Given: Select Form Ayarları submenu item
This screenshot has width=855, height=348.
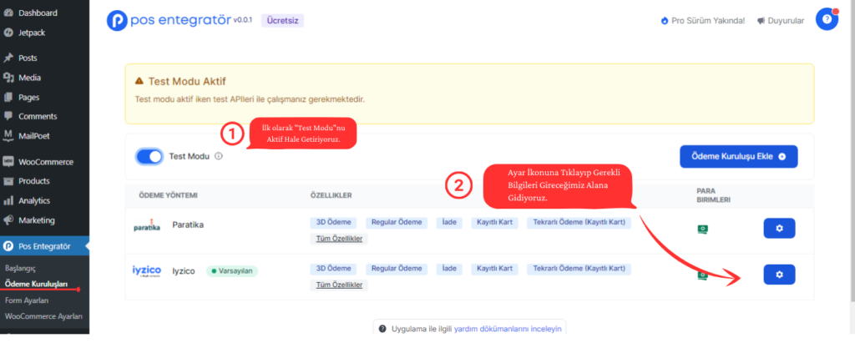Looking at the screenshot, I should coord(27,300).
